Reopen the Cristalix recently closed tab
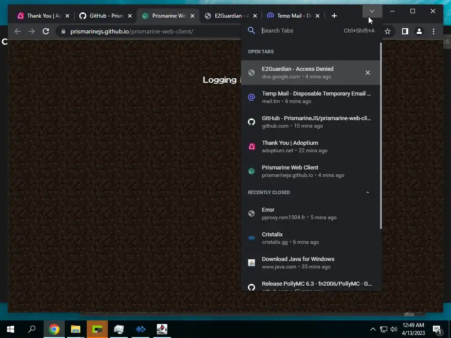This screenshot has width=451, height=338. (x=311, y=238)
